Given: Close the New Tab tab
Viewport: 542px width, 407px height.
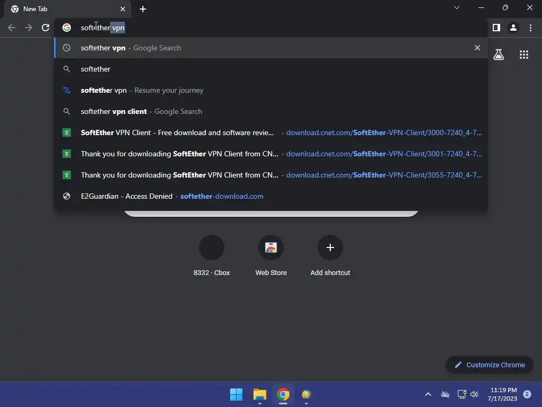Looking at the screenshot, I should click(x=123, y=9).
